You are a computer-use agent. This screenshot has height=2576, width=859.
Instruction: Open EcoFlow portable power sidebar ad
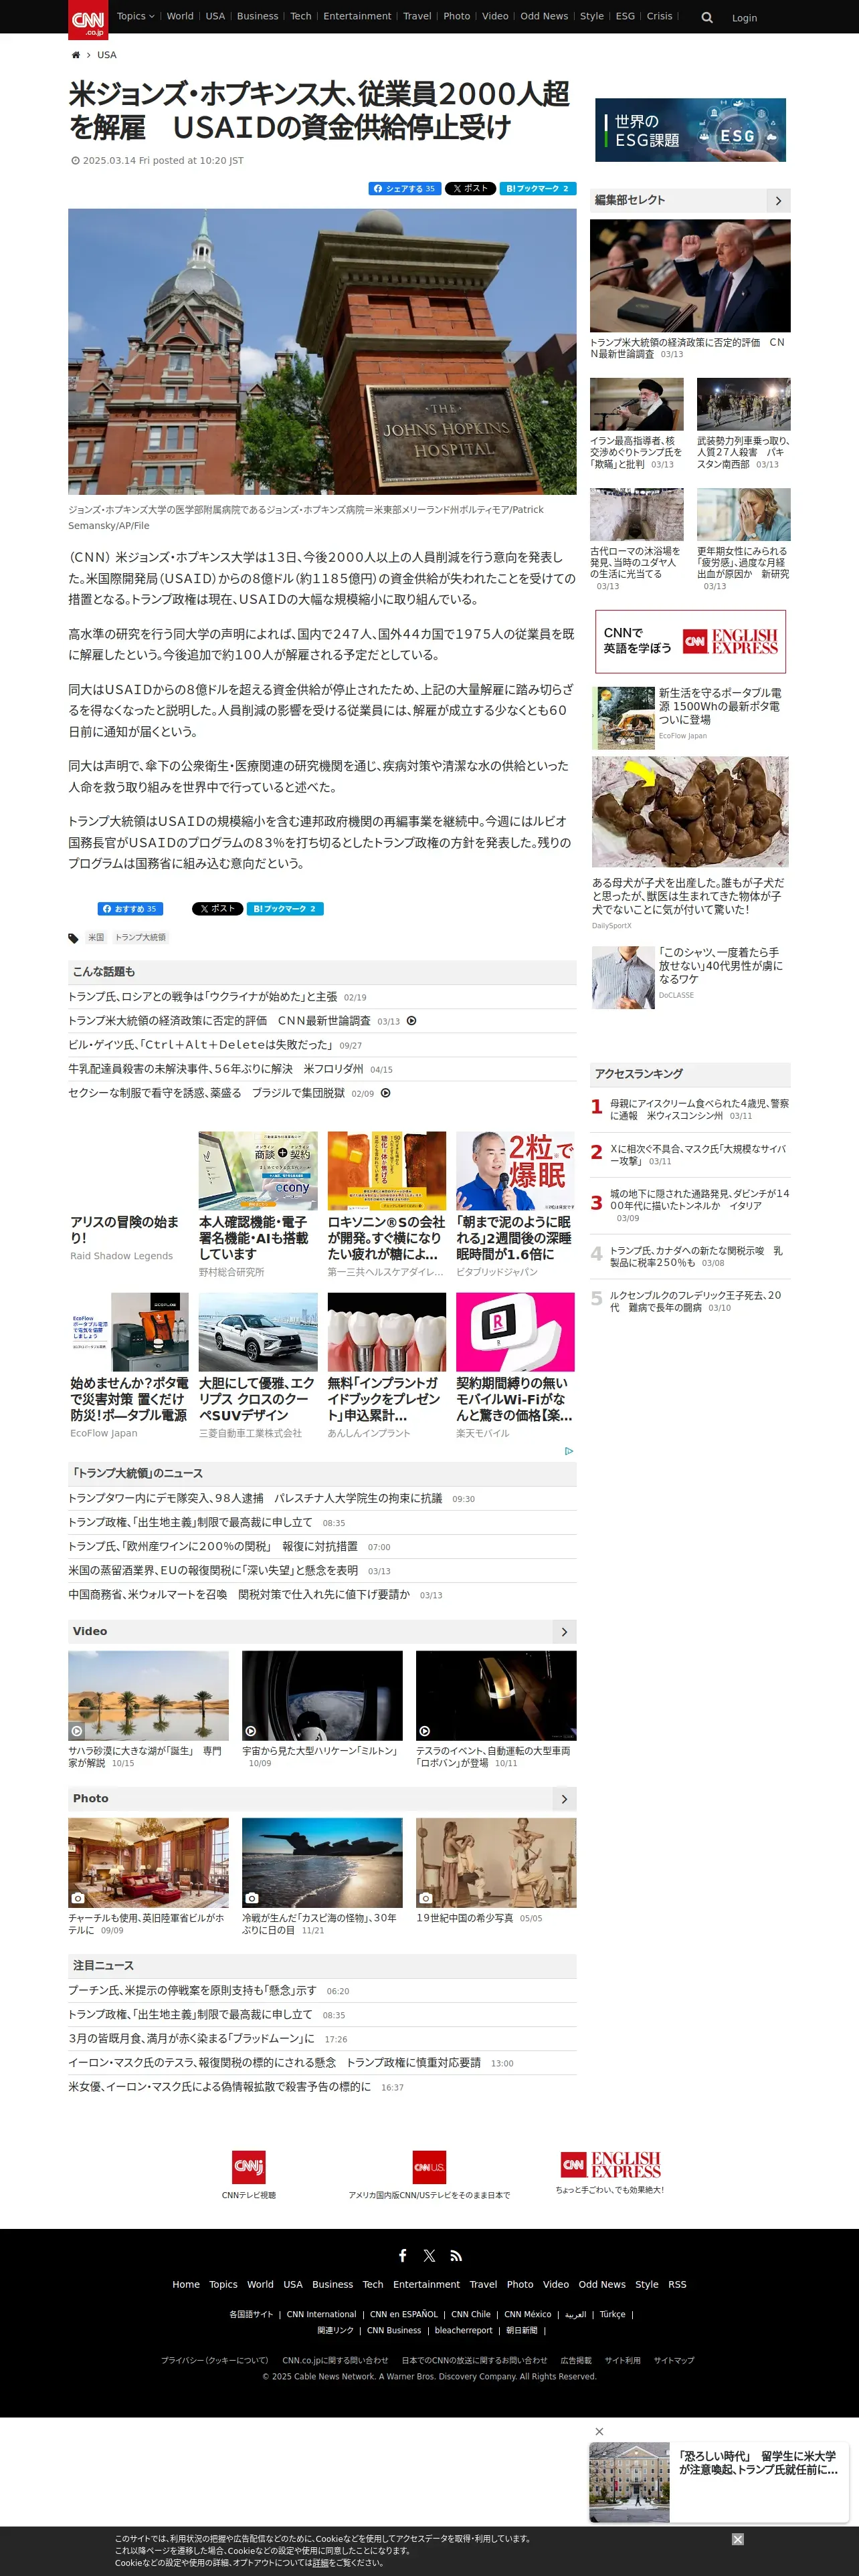coord(691,717)
